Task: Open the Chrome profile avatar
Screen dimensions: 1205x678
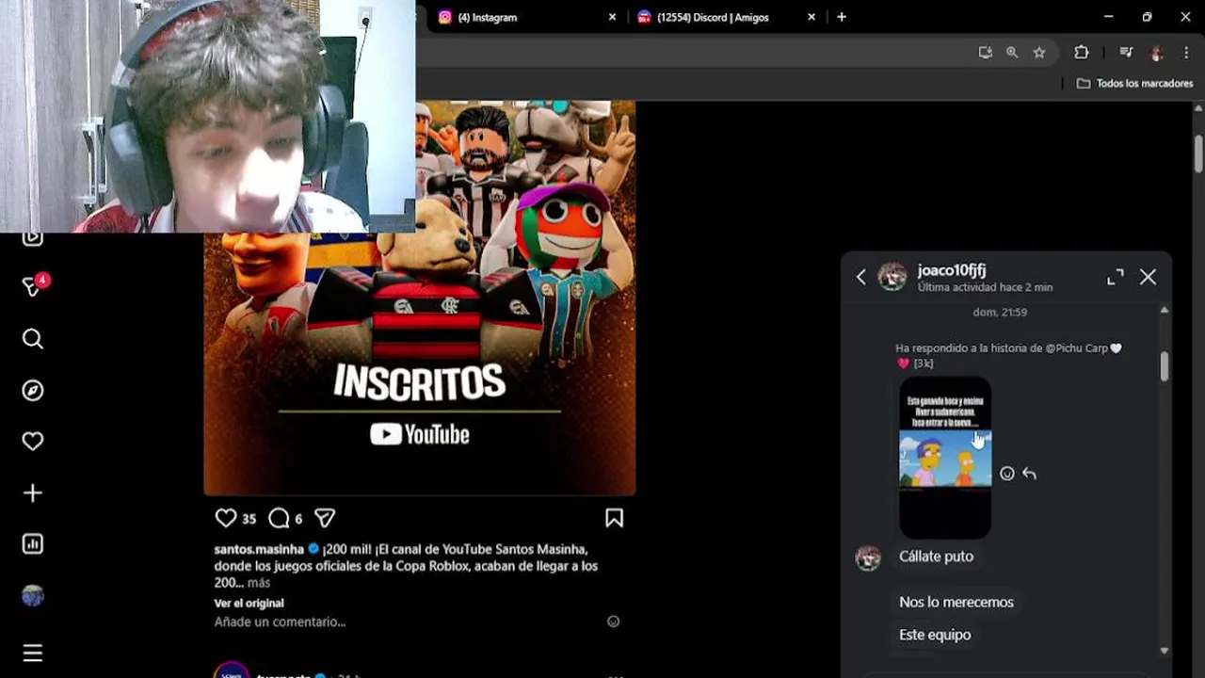Action: click(1157, 53)
